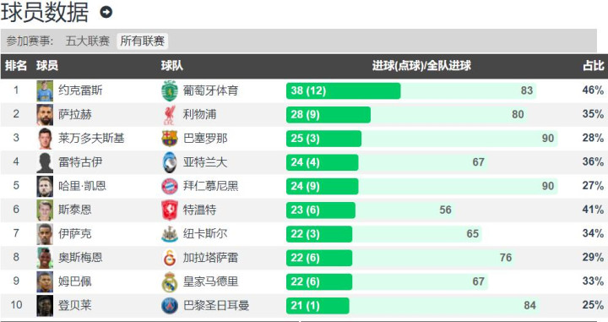Image resolution: width=608 pixels, height=322 pixels.
Task: Click the Galatasaray club crest icon
Action: [x=170, y=258]
